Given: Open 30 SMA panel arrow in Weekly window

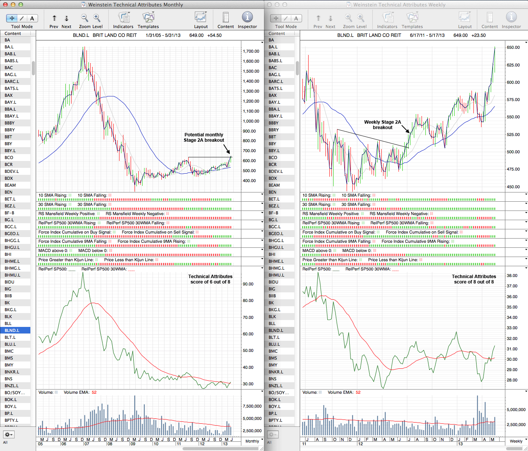Looking at the screenshot, I should [x=526, y=204].
